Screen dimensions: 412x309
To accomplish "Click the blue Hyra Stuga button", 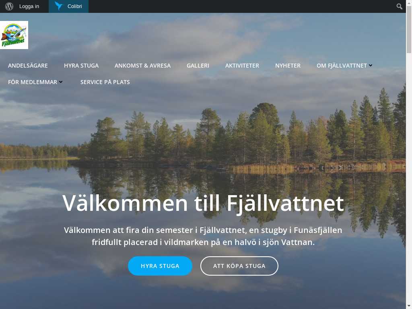I will tap(160, 266).
